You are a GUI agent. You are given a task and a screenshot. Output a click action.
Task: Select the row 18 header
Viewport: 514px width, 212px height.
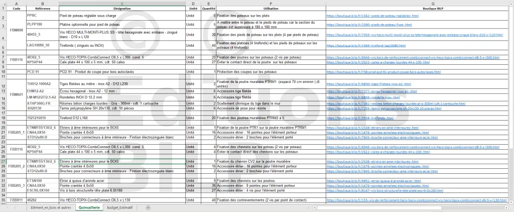pos(3,118)
